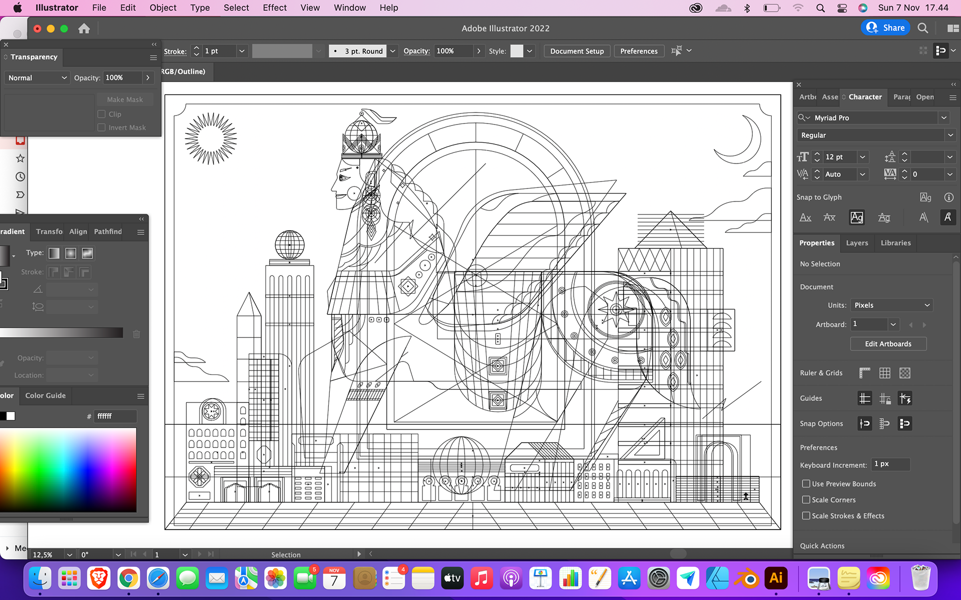Viewport: 961px width, 600px height.
Task: Click the Document Setup button
Action: tap(577, 51)
